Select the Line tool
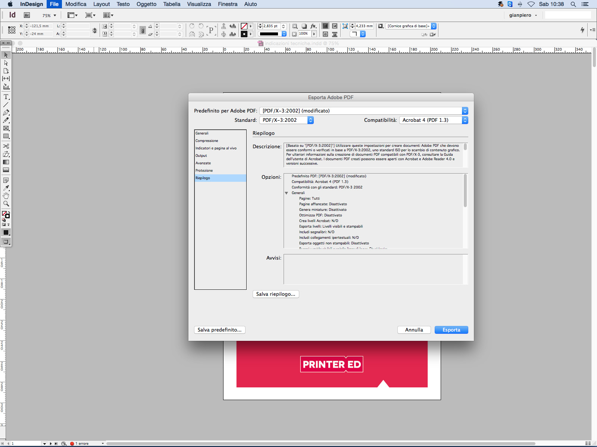 pyautogui.click(x=6, y=105)
